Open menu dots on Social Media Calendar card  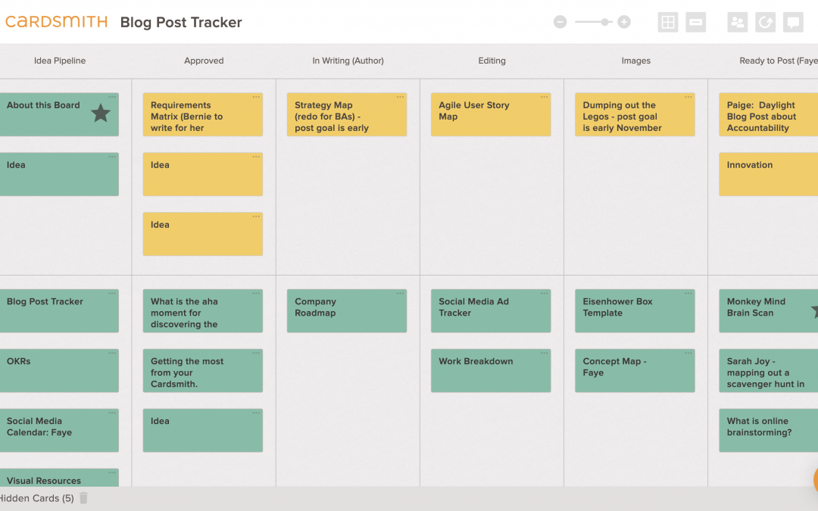click(x=112, y=413)
